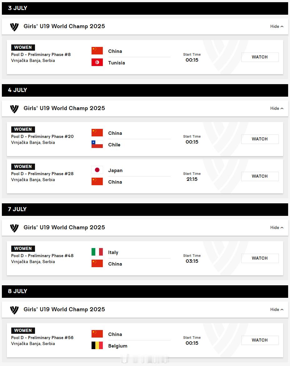
Task: Collapse the 4 July section with Hide
Action: click(277, 108)
